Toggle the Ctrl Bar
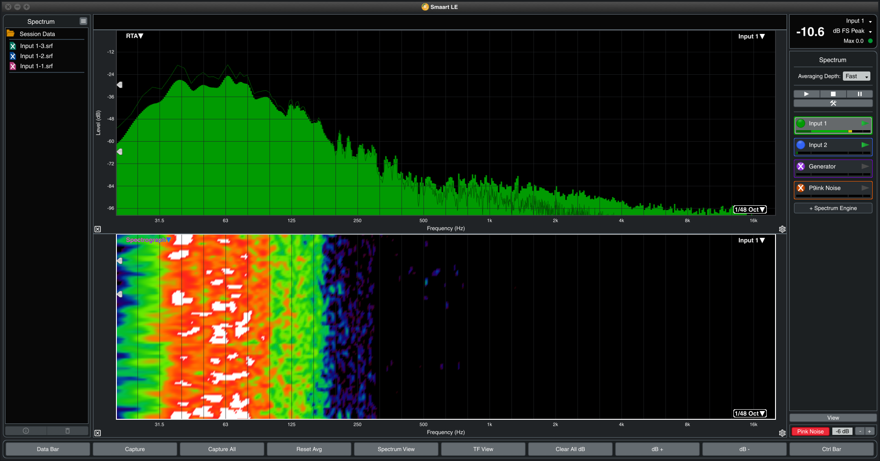 (831, 449)
